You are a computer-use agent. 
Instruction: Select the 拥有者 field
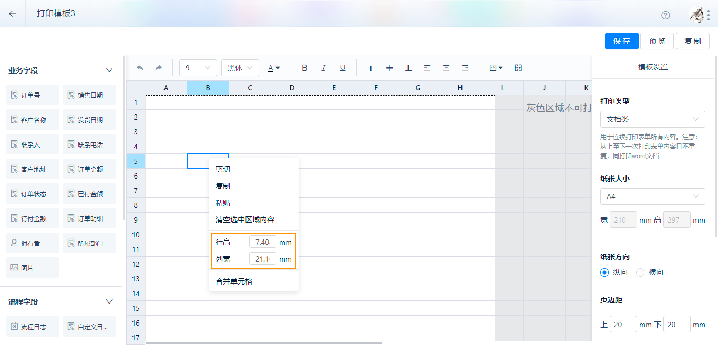33,243
